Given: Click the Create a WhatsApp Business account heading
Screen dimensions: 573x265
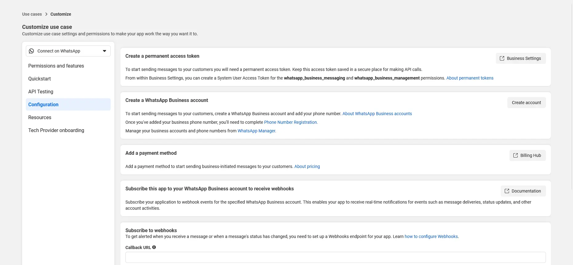Looking at the screenshot, I should point(167,100).
